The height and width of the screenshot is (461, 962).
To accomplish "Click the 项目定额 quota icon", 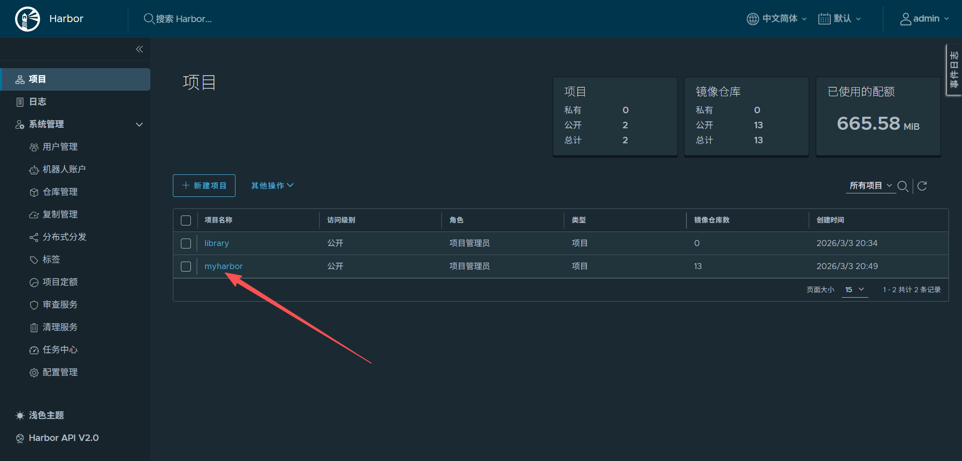I will 34,282.
